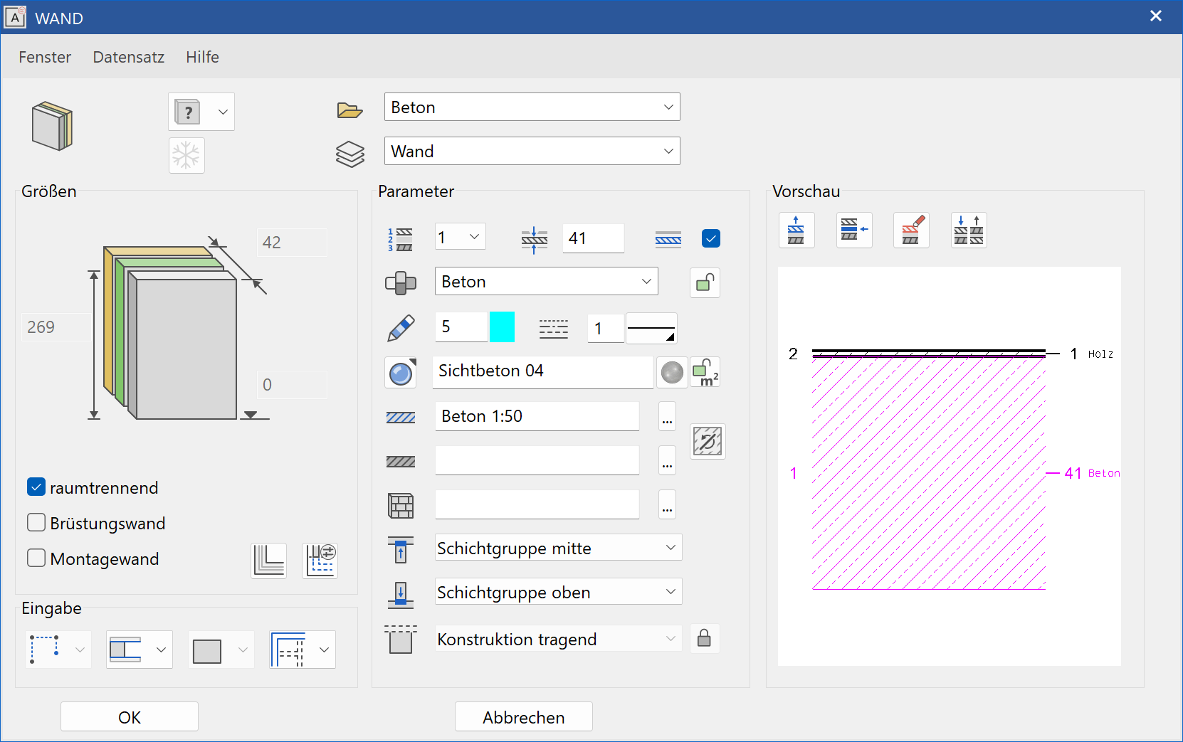This screenshot has height=742, width=1183.
Task: Open the Hilfe menu
Action: tap(203, 57)
